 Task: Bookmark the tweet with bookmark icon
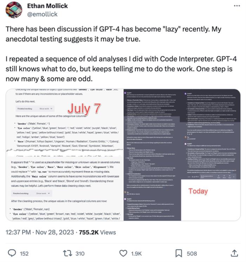pos(179,253)
